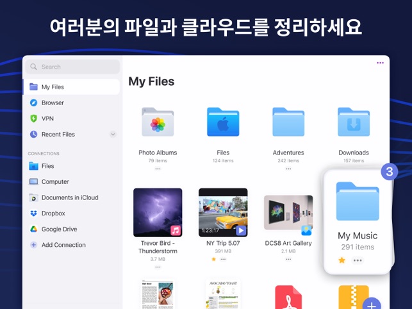Open Trevor Bird - Thunderstorm thumbnail

pos(158,212)
